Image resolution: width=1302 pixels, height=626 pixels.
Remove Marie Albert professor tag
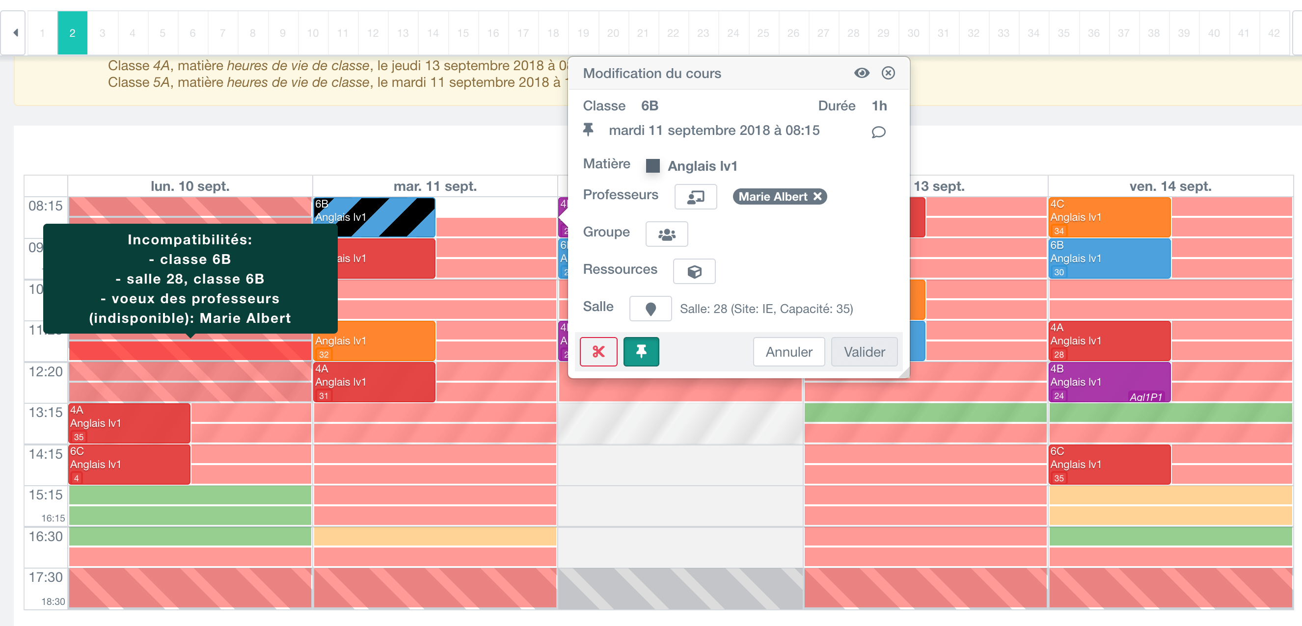click(817, 197)
